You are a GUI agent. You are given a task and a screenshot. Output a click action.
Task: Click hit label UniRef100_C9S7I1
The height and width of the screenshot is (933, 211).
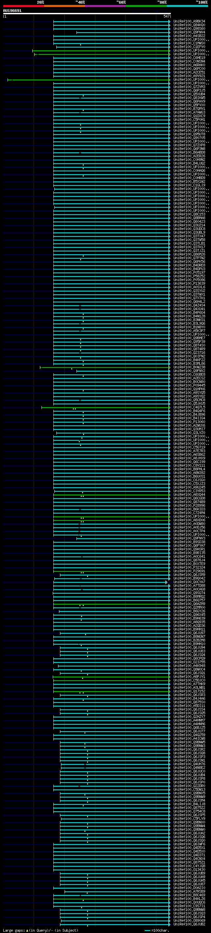pyautogui.click(x=189, y=906)
